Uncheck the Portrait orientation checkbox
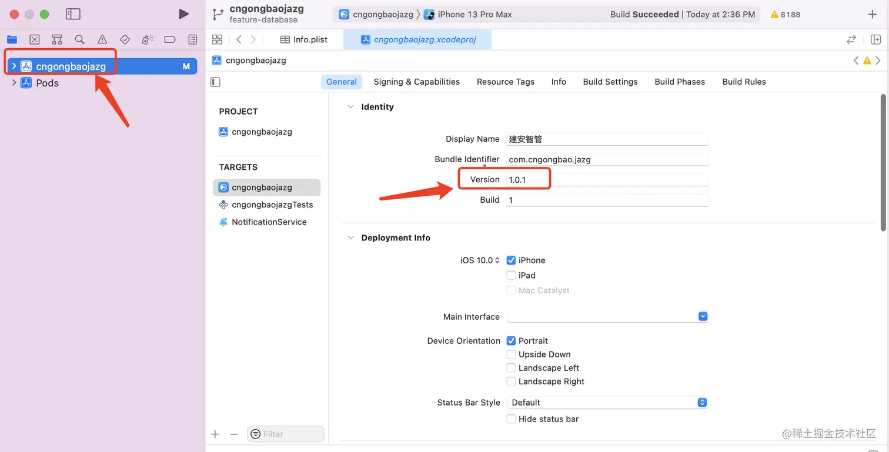Screen dimensions: 889x452 (x=511, y=341)
